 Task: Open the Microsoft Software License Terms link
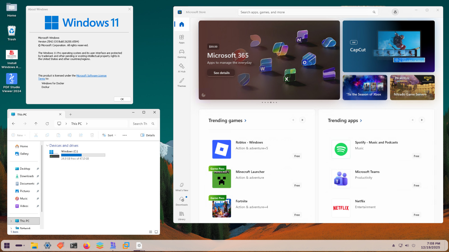pyautogui.click(x=91, y=76)
